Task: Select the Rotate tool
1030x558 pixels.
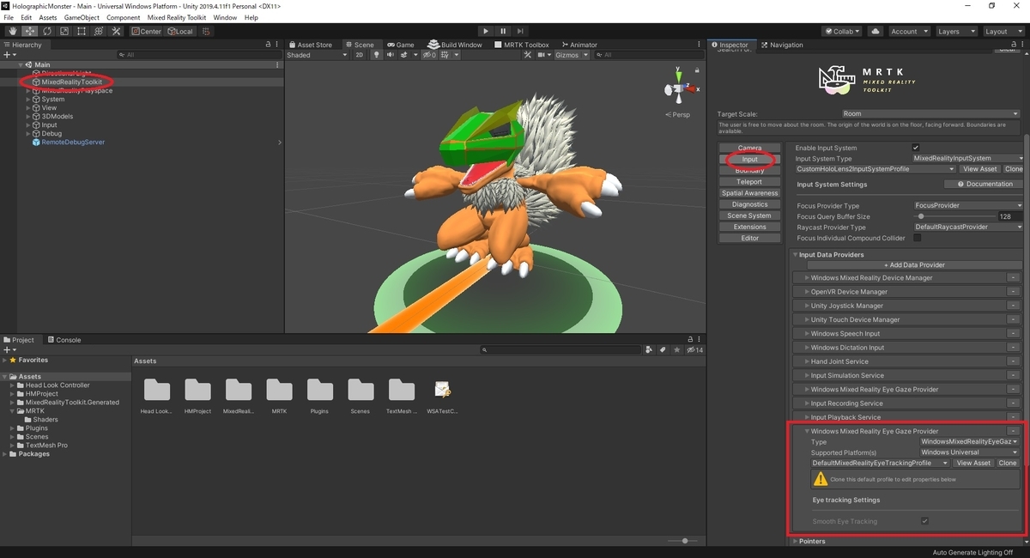Action: pos(46,31)
